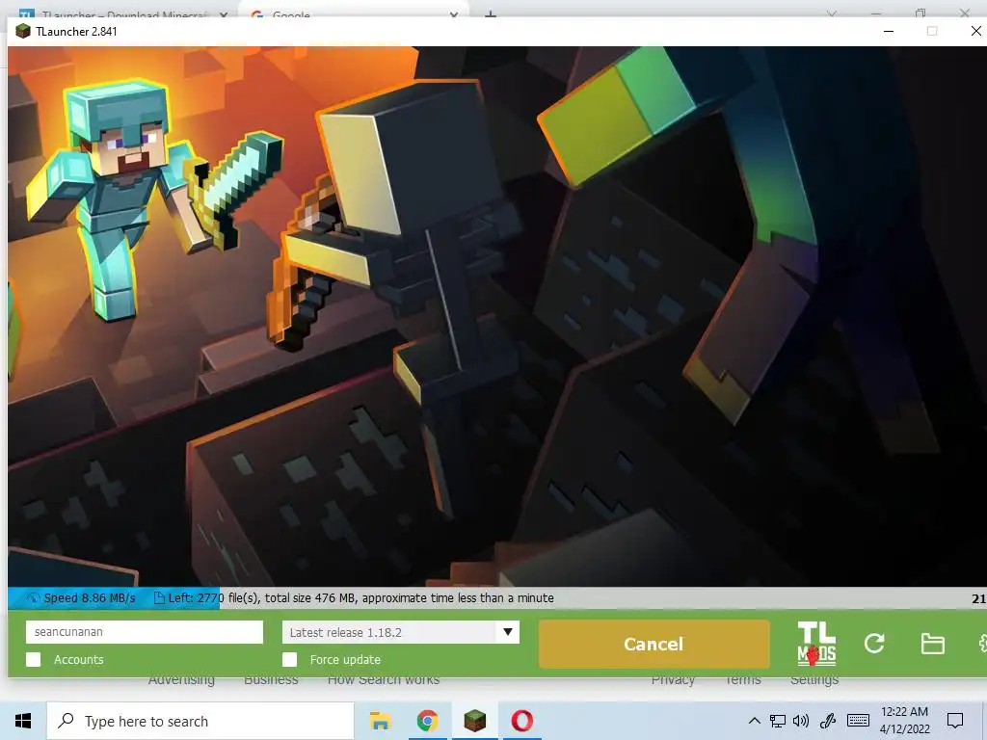This screenshot has width=987, height=740.
Task: Open Settings link on Google page footer
Action: (814, 680)
